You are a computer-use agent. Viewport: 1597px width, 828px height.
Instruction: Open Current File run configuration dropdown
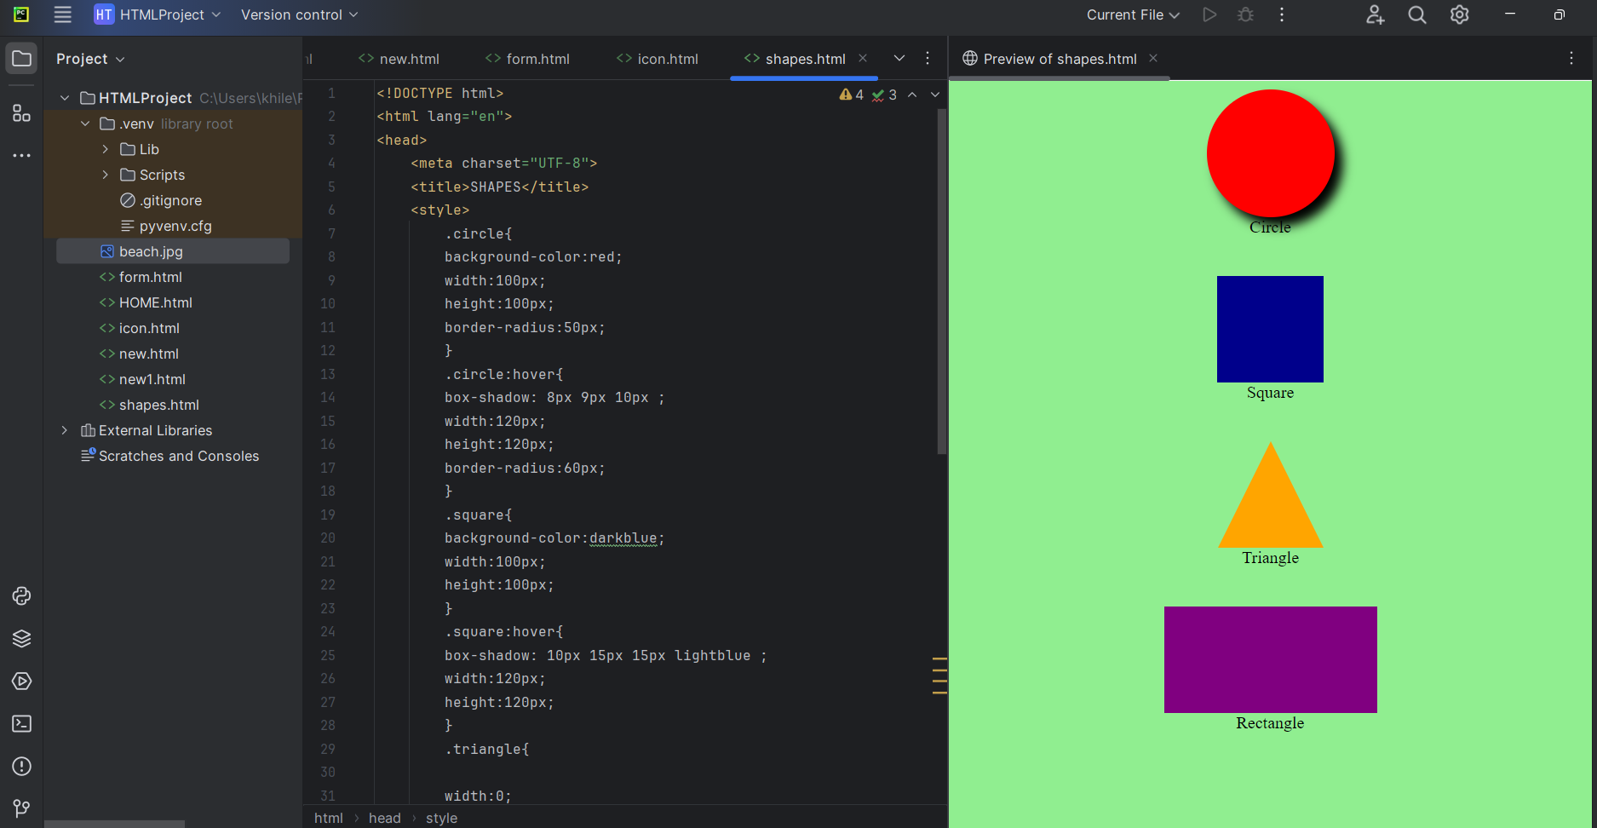coord(1133,14)
